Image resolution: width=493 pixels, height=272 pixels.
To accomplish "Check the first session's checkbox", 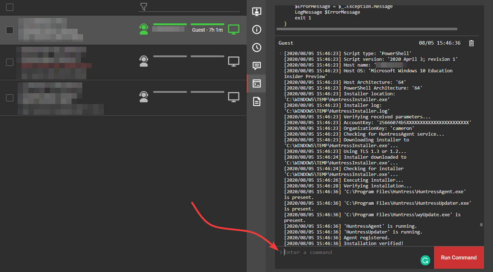I will click(x=10, y=30).
